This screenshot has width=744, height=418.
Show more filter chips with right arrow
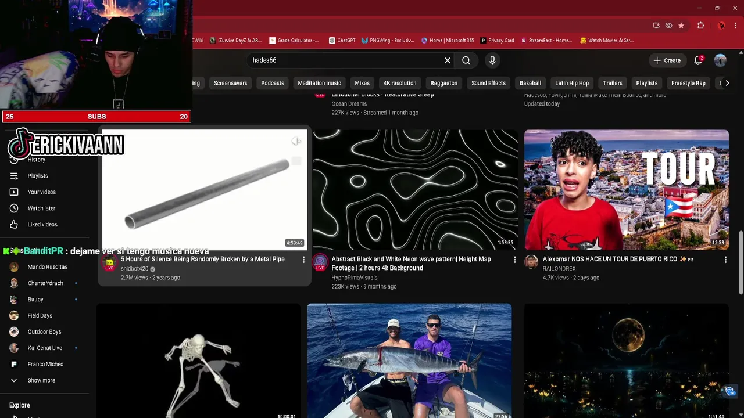727,83
